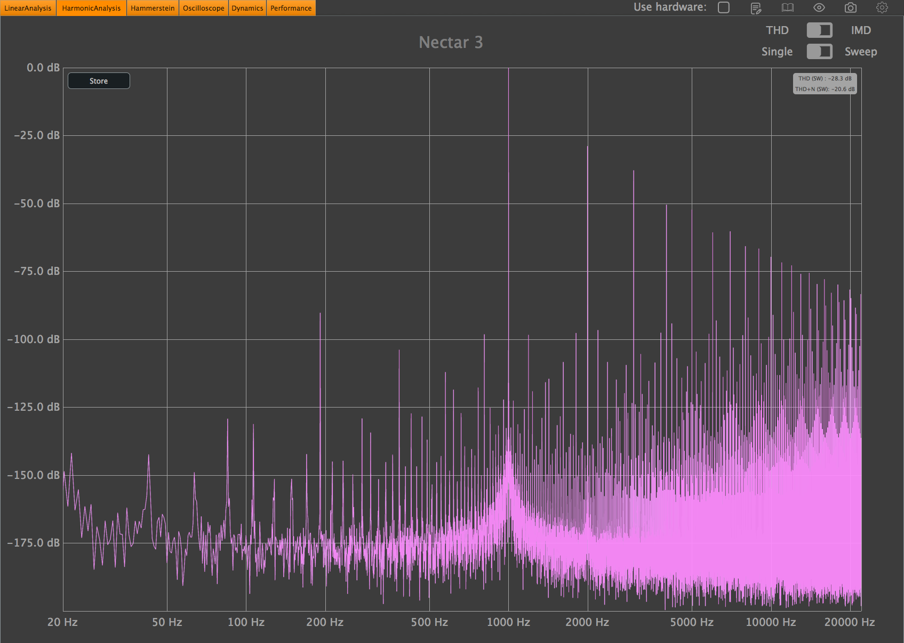Open the Dynamics tab

point(247,8)
